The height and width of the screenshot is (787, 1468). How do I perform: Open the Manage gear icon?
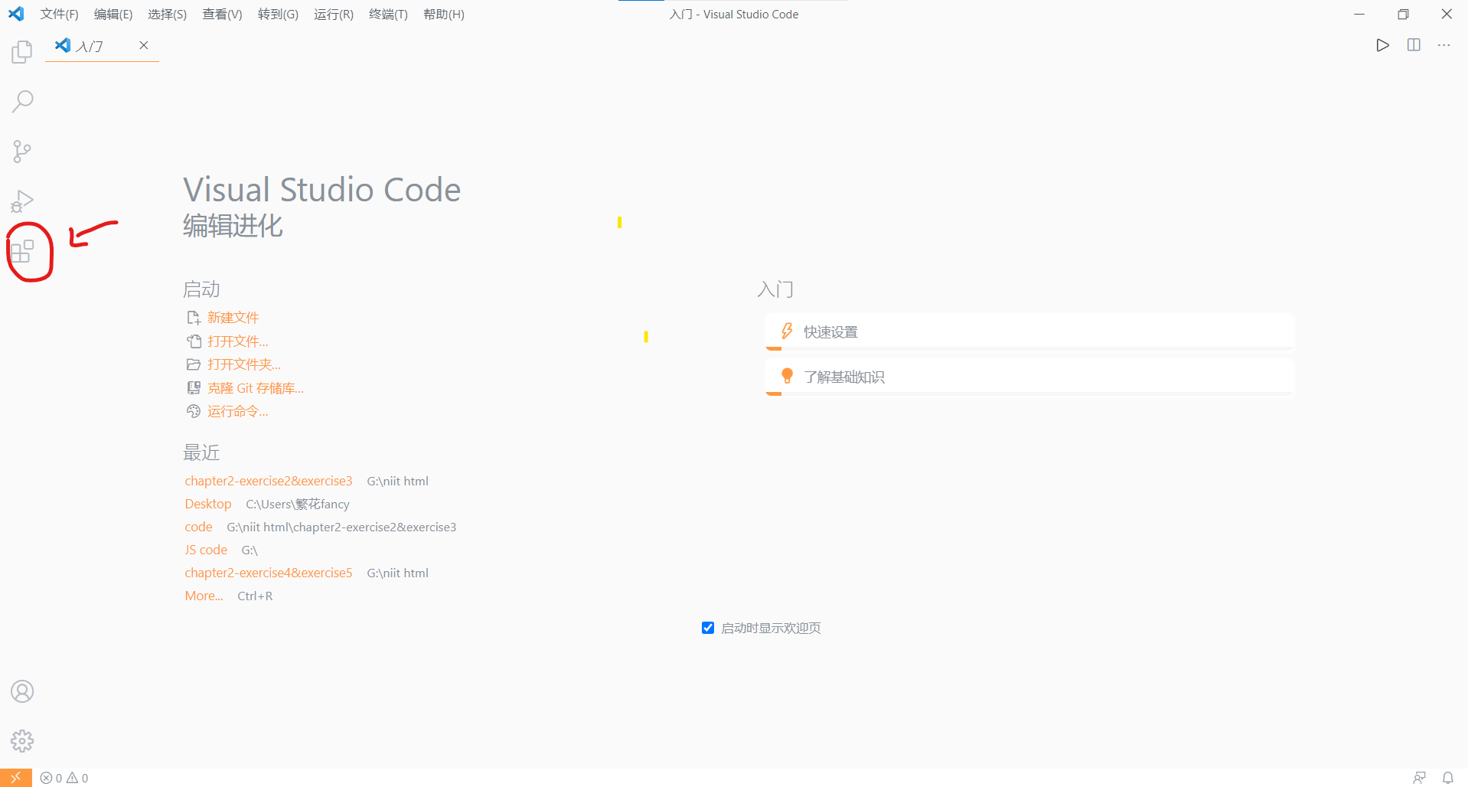[x=22, y=741]
